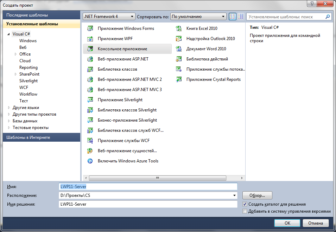The width and height of the screenshot is (336, 232).
Task: Enable Добавить в систему управления версиями
Action: coord(245,211)
